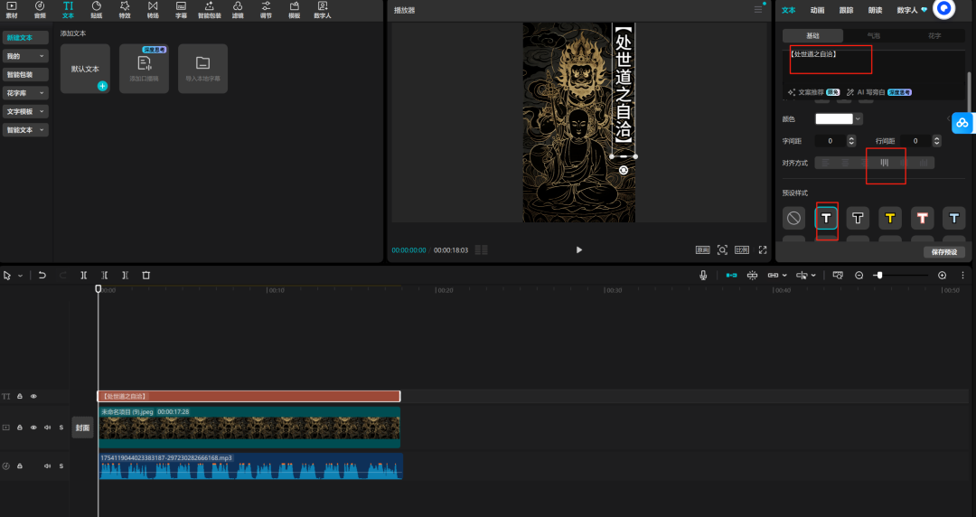Lock the audio track
The height and width of the screenshot is (517, 976).
(20, 465)
